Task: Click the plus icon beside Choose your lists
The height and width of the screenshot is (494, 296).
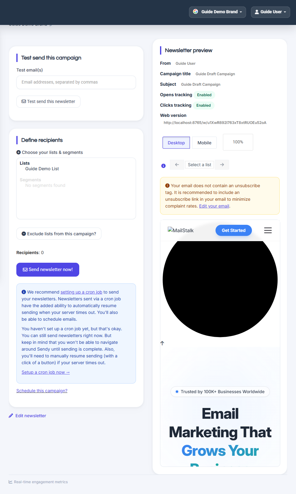Action: click(x=18, y=152)
